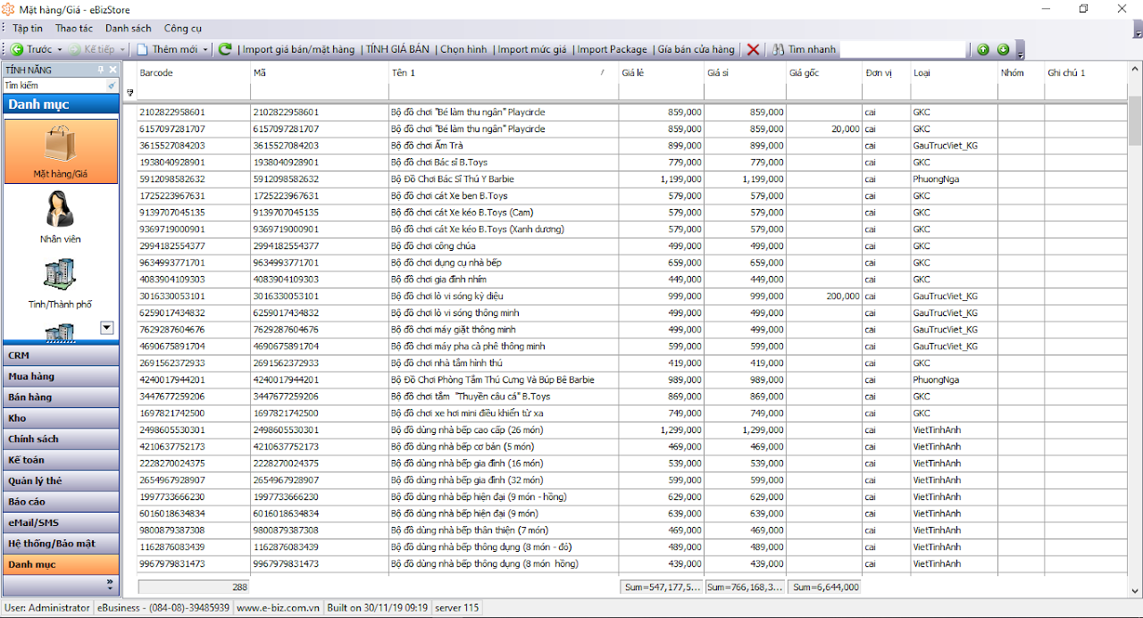Switch to the Kho section

pos(61,418)
